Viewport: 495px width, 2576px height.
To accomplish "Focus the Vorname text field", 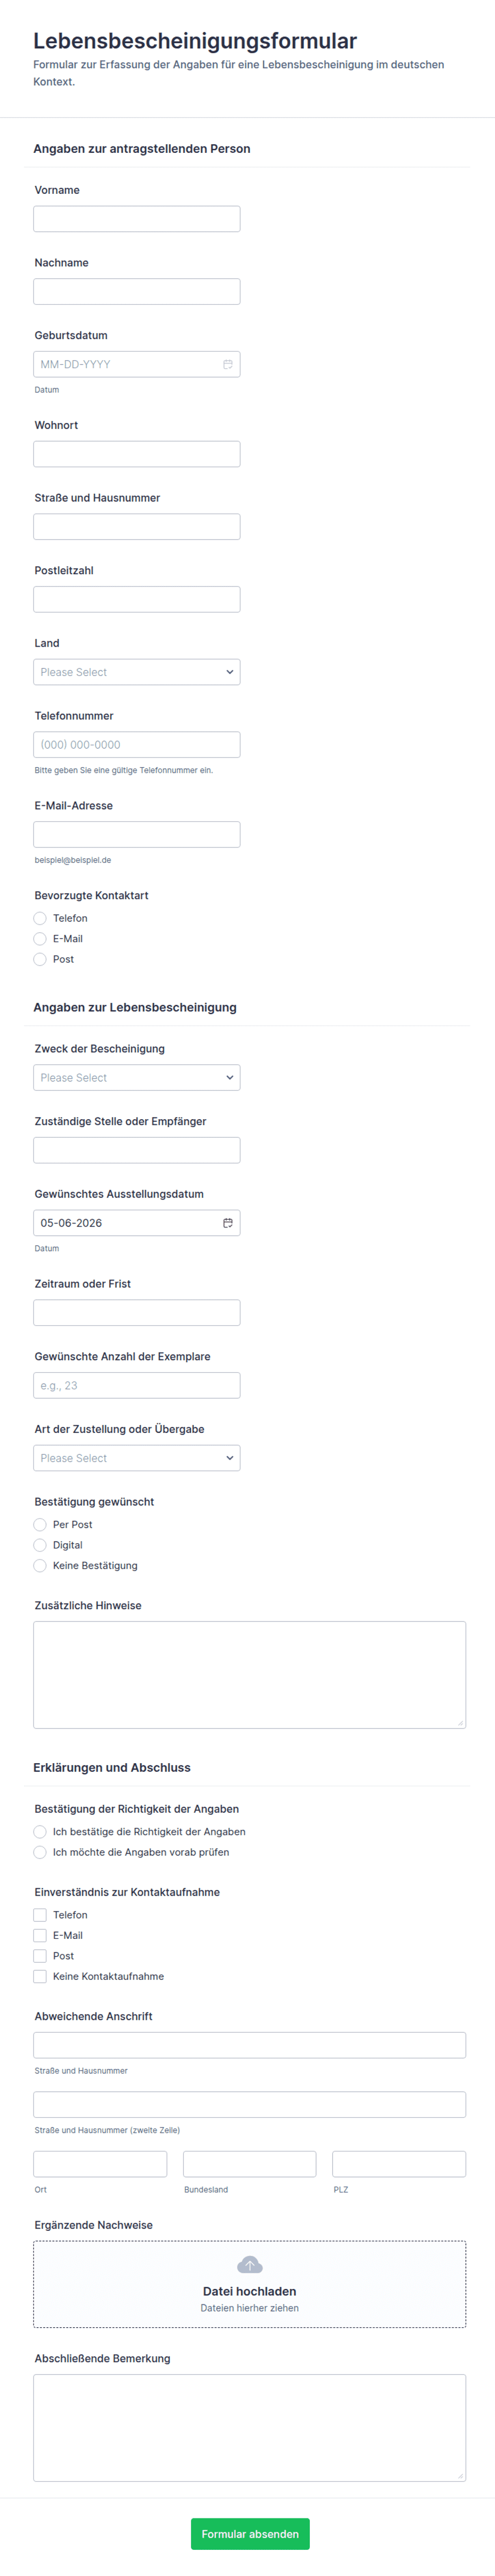I will (x=137, y=219).
